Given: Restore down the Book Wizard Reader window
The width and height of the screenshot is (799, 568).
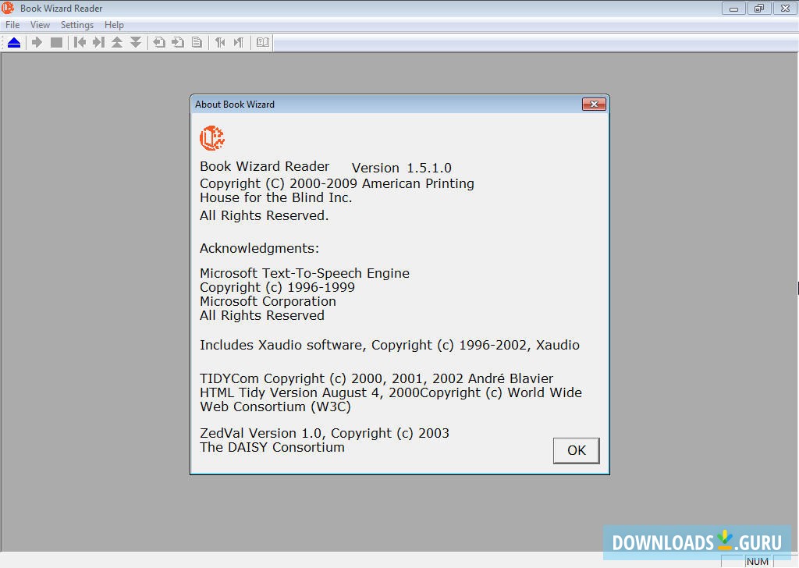Looking at the screenshot, I should pyautogui.click(x=759, y=8).
